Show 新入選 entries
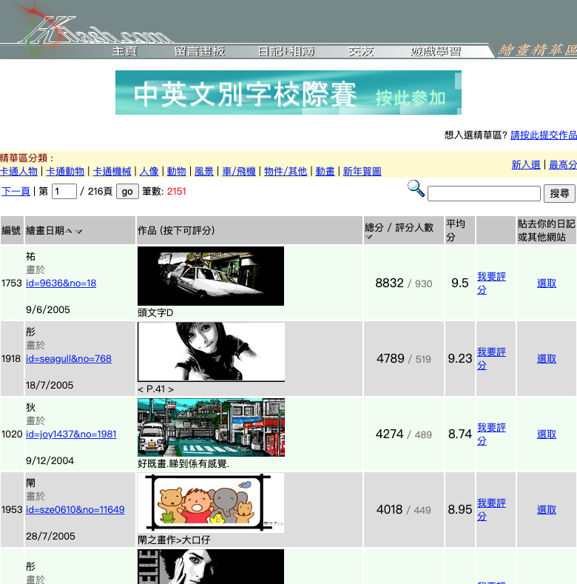 (x=526, y=164)
